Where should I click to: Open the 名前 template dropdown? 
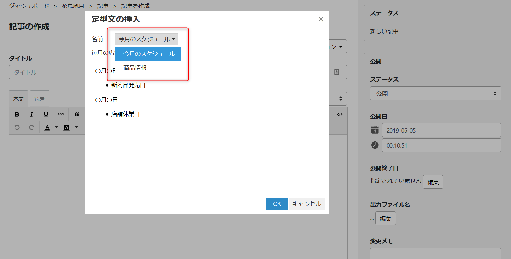click(147, 39)
